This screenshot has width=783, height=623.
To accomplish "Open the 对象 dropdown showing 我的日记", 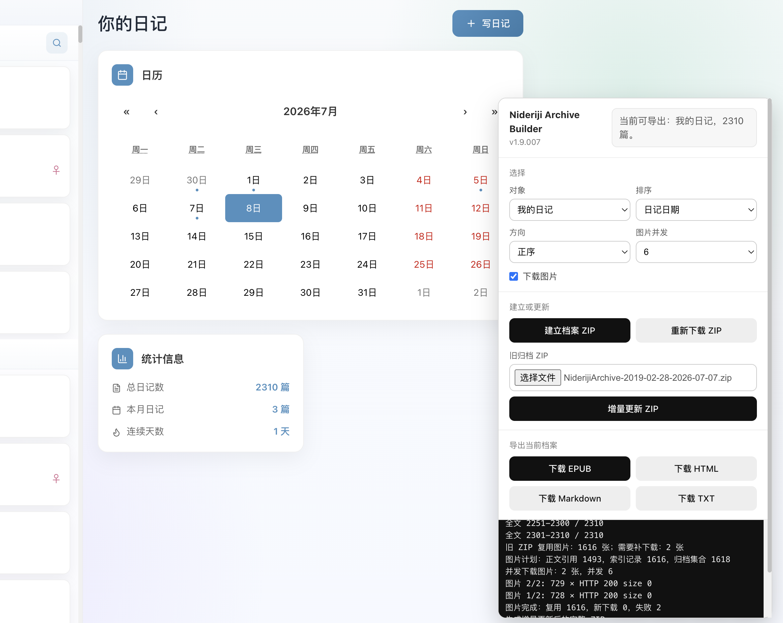I will (570, 209).
